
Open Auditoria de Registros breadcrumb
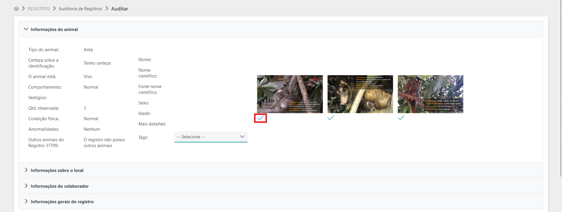tap(80, 9)
